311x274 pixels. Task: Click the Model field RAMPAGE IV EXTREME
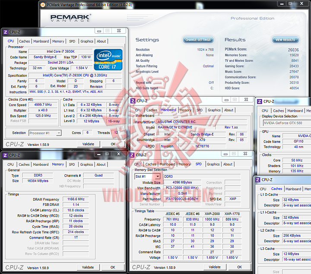tap(186, 127)
